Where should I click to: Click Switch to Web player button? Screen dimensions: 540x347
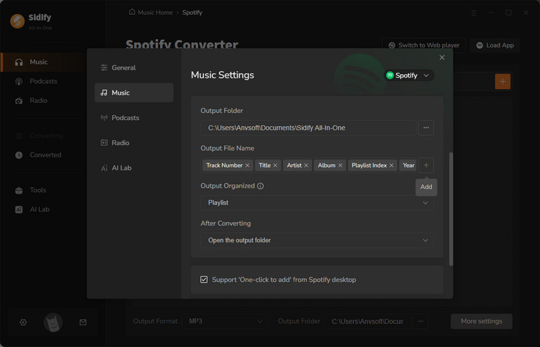tap(424, 45)
